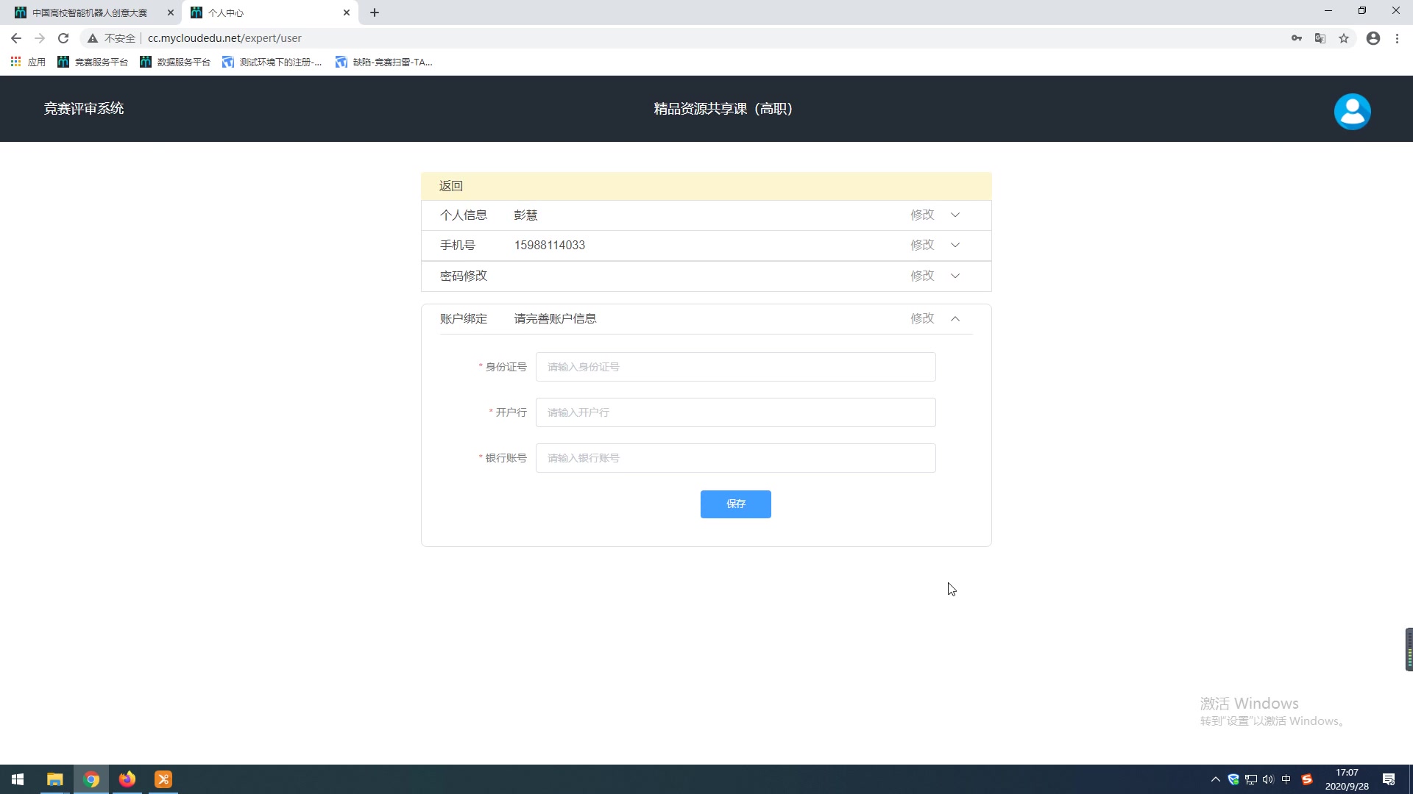Image resolution: width=1413 pixels, height=794 pixels.
Task: Click Sogou input method tray icon
Action: tap(1307, 779)
